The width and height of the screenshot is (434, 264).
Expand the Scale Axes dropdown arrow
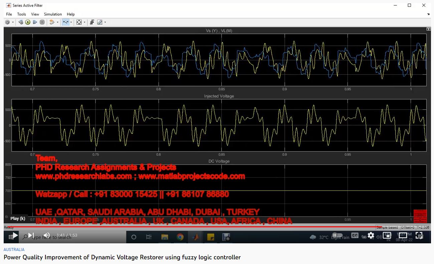(84, 22)
